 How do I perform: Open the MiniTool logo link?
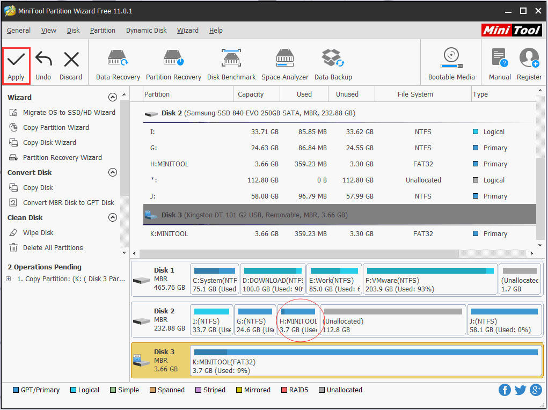512,31
